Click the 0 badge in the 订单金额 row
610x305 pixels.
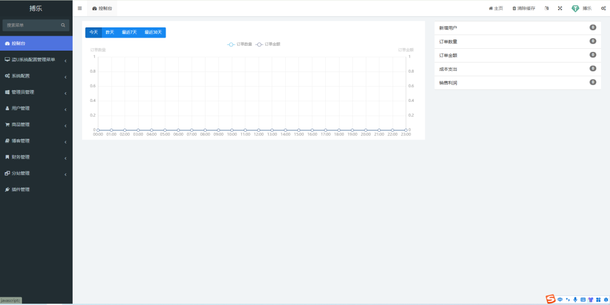pyautogui.click(x=593, y=55)
